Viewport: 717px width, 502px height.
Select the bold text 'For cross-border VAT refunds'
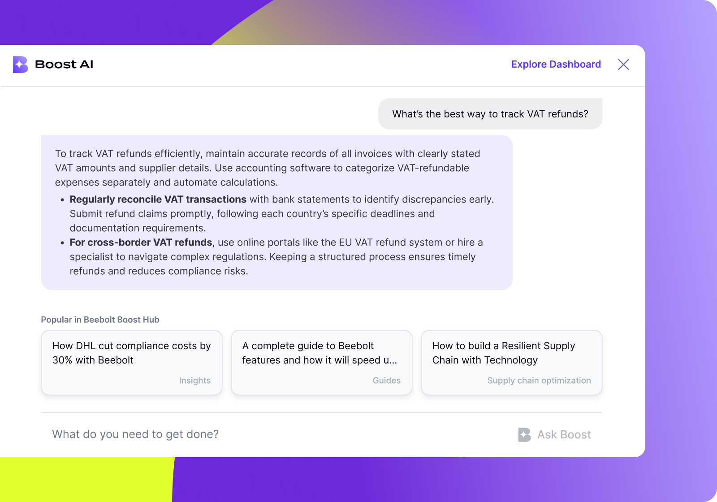141,242
